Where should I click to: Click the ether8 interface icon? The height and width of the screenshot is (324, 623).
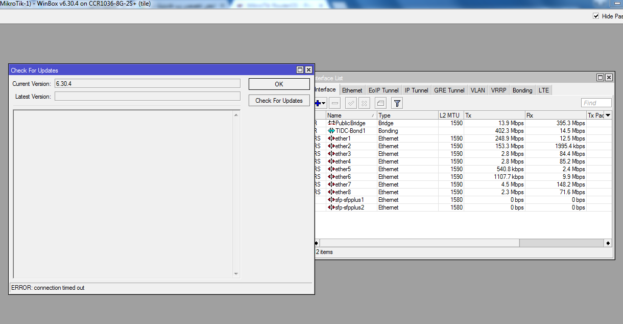pyautogui.click(x=331, y=192)
